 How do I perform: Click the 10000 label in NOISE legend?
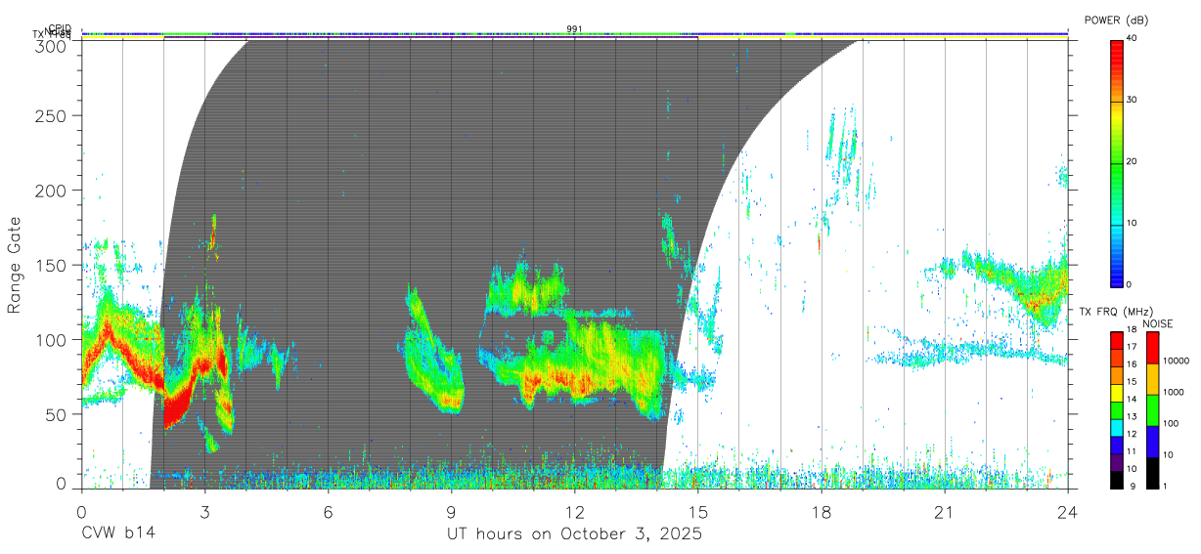1179,362
